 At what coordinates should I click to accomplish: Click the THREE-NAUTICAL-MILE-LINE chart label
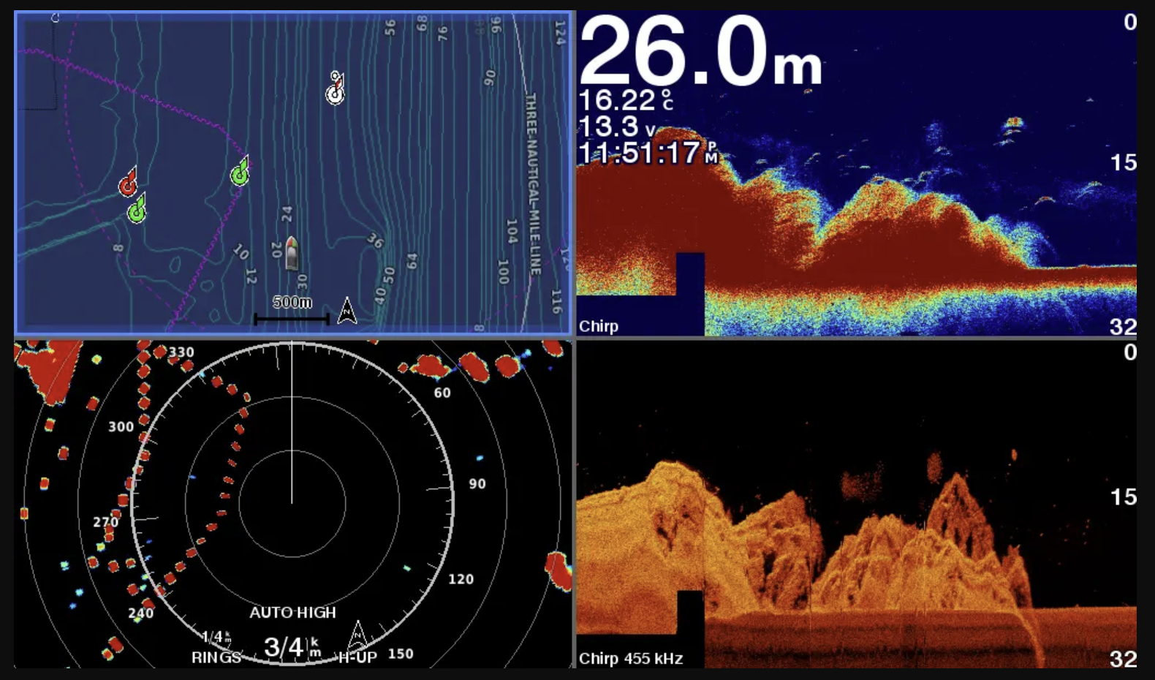(532, 183)
